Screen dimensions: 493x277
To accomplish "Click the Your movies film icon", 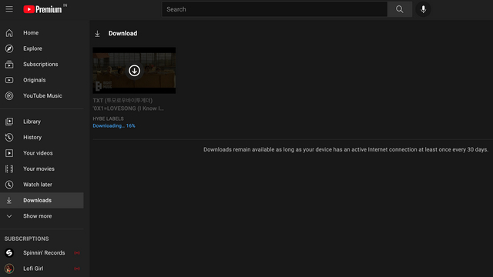I will point(9,169).
